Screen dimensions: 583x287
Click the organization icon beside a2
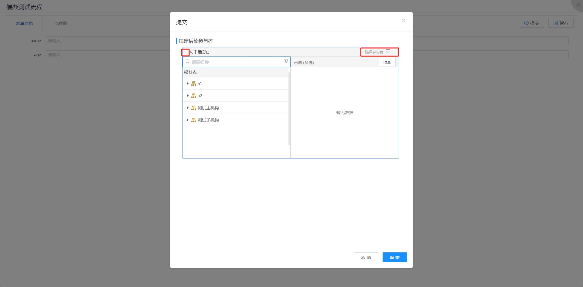(193, 96)
